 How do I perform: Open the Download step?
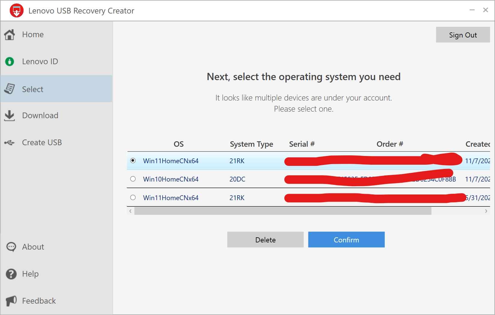[x=56, y=115]
